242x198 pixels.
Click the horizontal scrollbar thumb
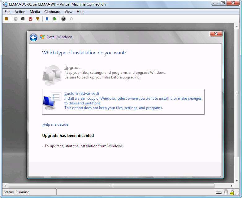(x=111, y=186)
